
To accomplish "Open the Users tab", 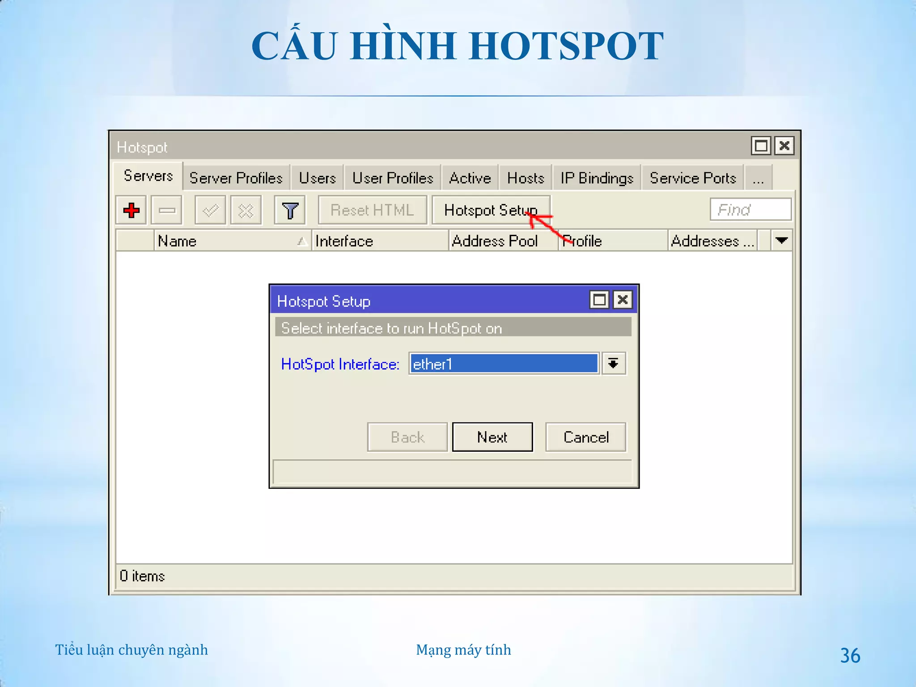I will point(317,178).
